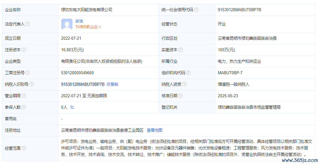
Task: Open the insured-count trend chart icon
Action: pyautogui.click(x=72, y=107)
